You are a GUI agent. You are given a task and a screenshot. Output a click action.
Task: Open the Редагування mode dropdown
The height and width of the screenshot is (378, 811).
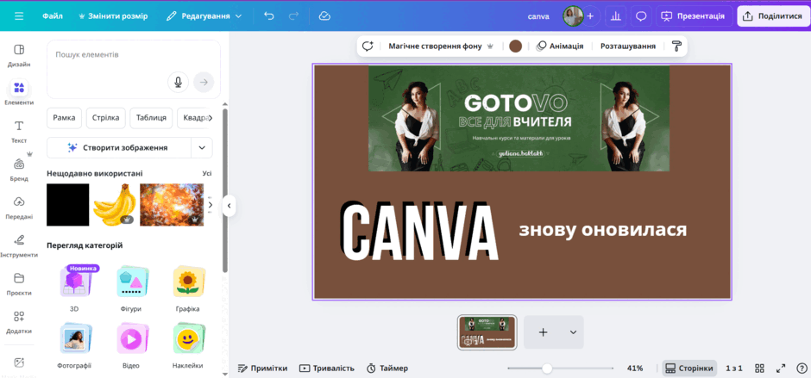point(204,16)
